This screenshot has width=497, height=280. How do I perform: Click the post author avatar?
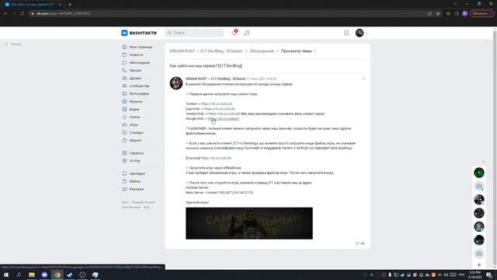point(176,83)
